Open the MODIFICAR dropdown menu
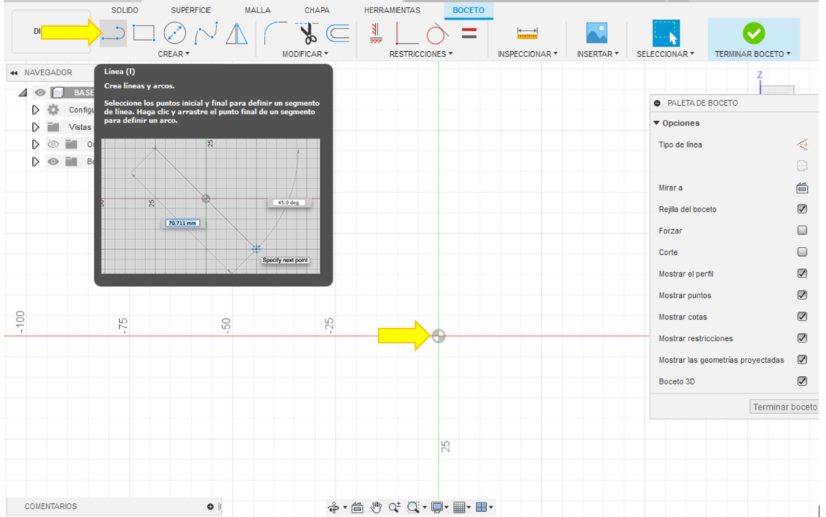Image resolution: width=826 pixels, height=517 pixels. point(305,54)
